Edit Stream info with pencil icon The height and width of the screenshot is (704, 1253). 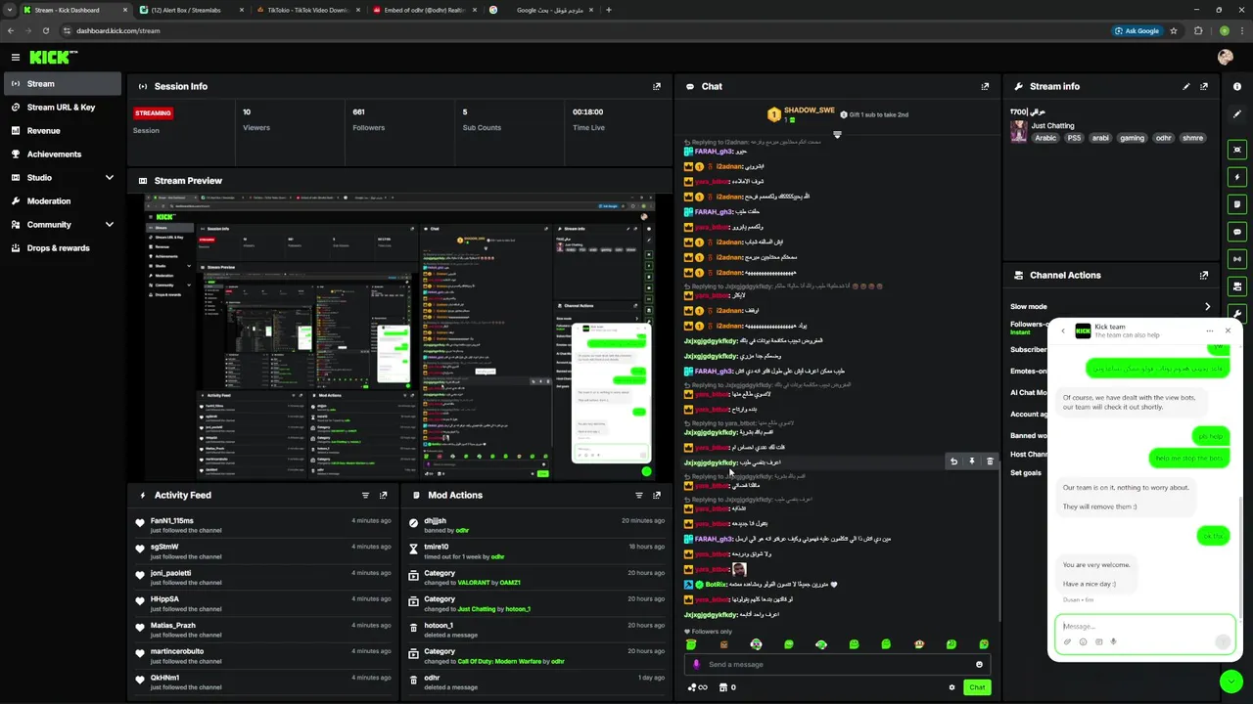1186,86
